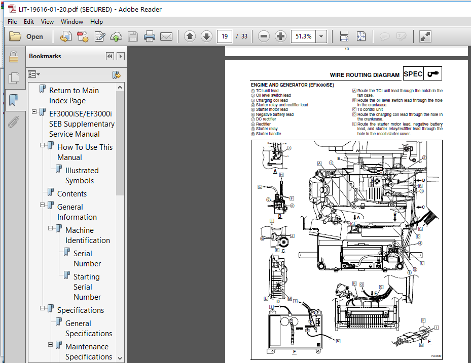Send file by email envelope icon
The width and height of the screenshot is (471, 363).
coord(166,36)
